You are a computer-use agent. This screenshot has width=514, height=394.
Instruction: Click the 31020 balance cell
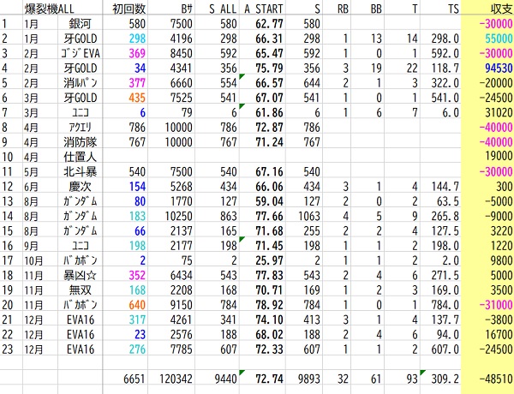pyautogui.click(x=499, y=112)
